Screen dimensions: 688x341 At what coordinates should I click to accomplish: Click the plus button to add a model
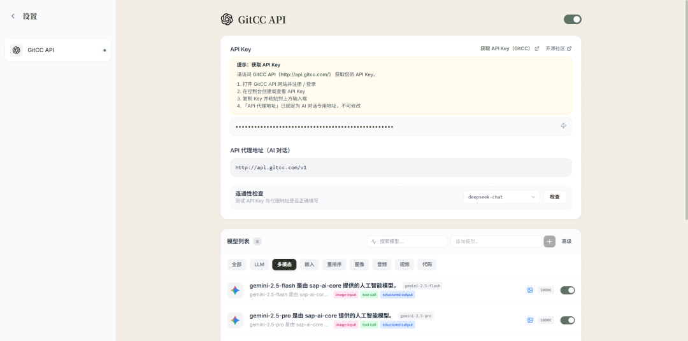pos(549,242)
